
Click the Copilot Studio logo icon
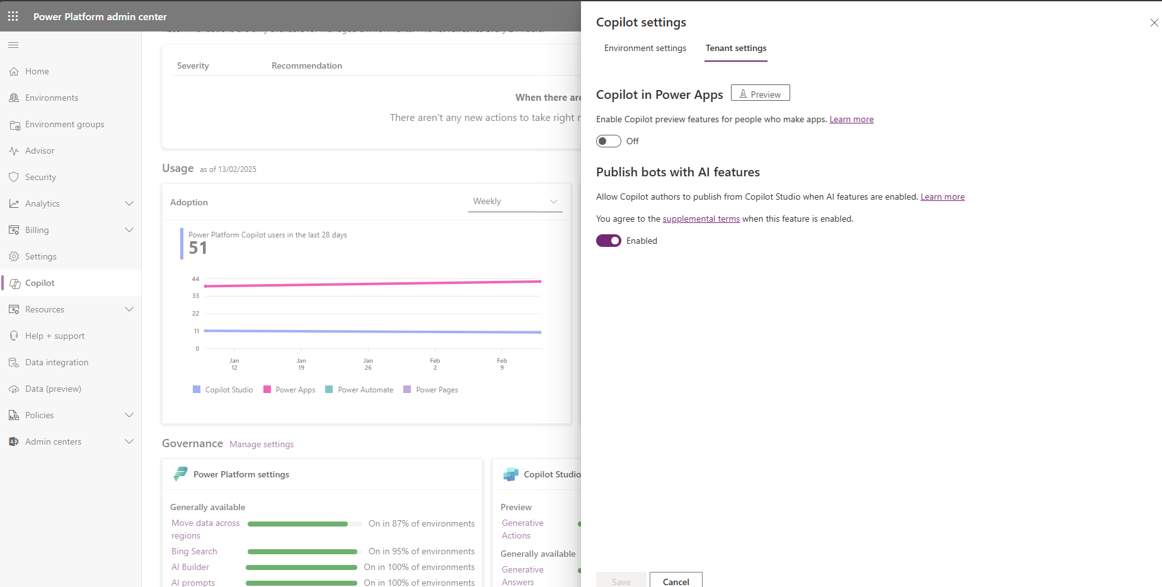click(511, 474)
